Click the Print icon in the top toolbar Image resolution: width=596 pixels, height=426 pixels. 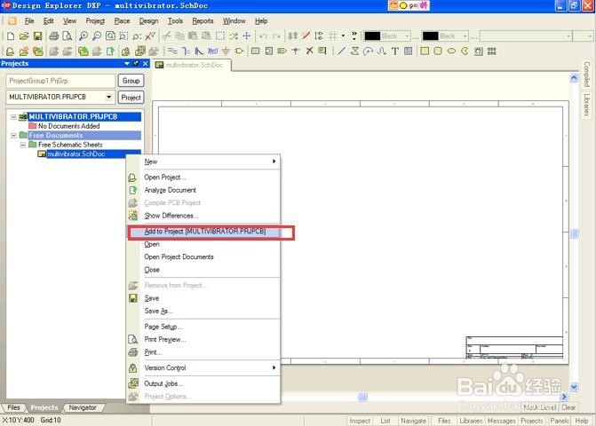(x=54, y=36)
